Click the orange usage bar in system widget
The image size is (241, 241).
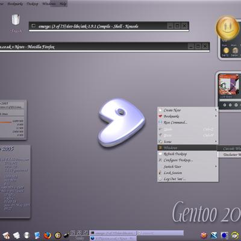pos(6,122)
